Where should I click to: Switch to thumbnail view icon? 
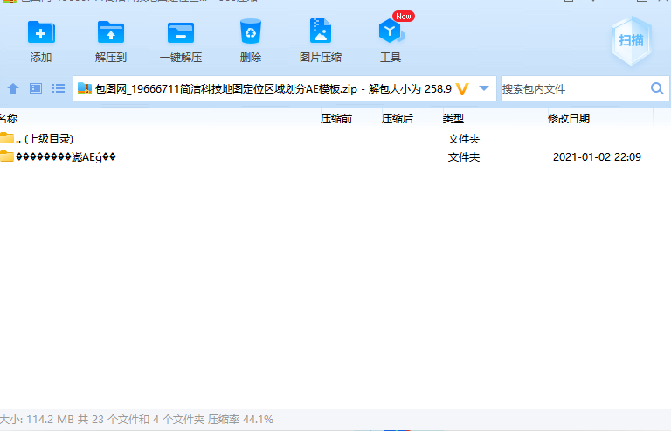tap(36, 88)
